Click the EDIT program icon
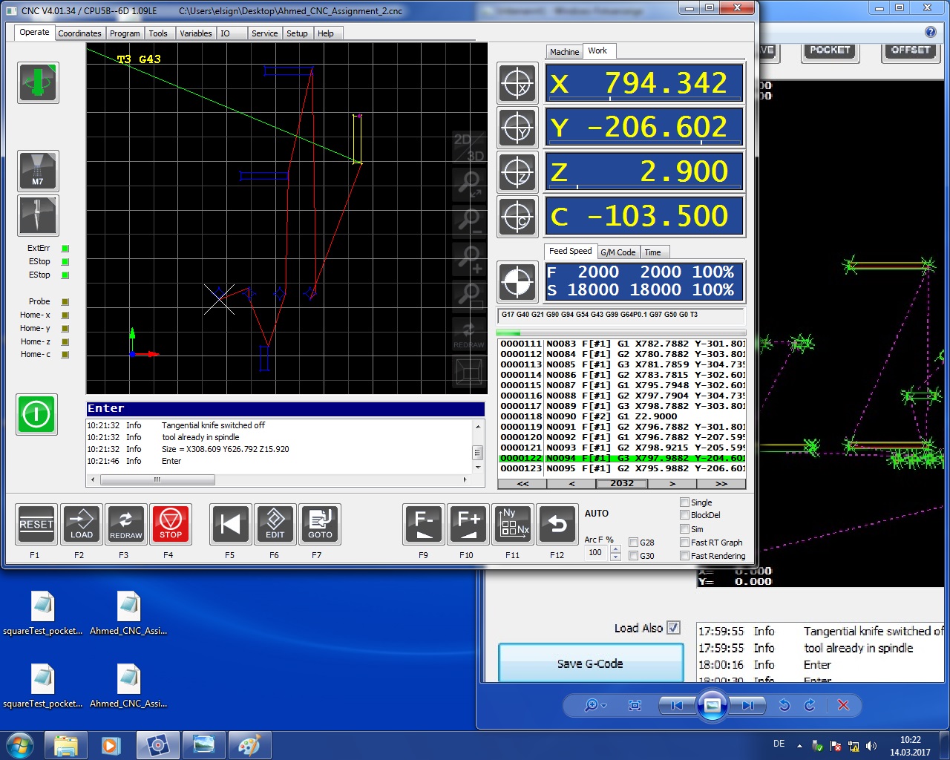Image resolution: width=950 pixels, height=760 pixels. [x=275, y=524]
